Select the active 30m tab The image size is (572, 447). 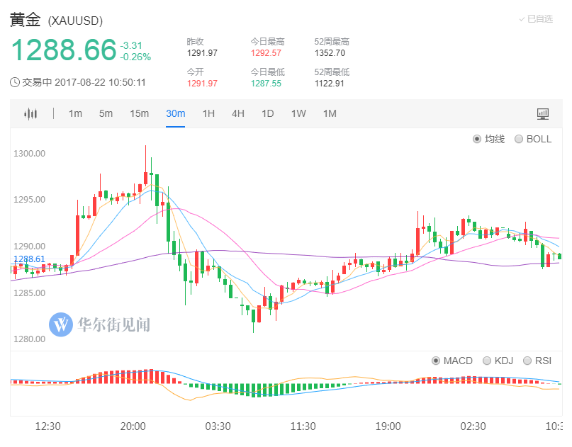(x=176, y=114)
